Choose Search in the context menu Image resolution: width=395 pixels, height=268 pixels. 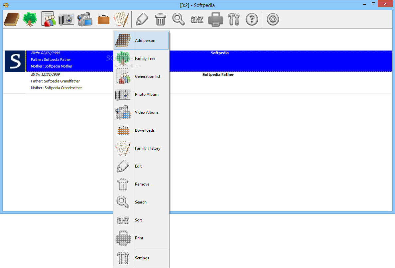[141, 202]
